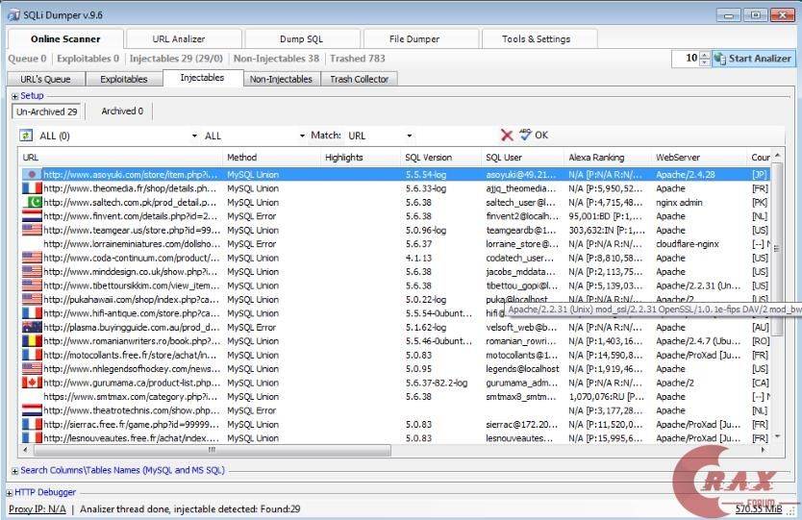Click the green refresh icon beside ALL (0)
The width and height of the screenshot is (802, 520).
[26, 136]
